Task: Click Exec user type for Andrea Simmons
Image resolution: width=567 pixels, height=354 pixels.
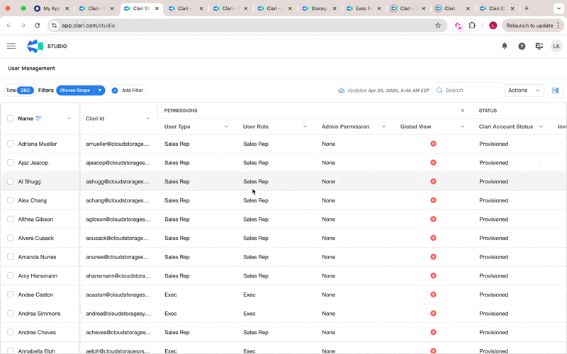Action: pyautogui.click(x=171, y=314)
